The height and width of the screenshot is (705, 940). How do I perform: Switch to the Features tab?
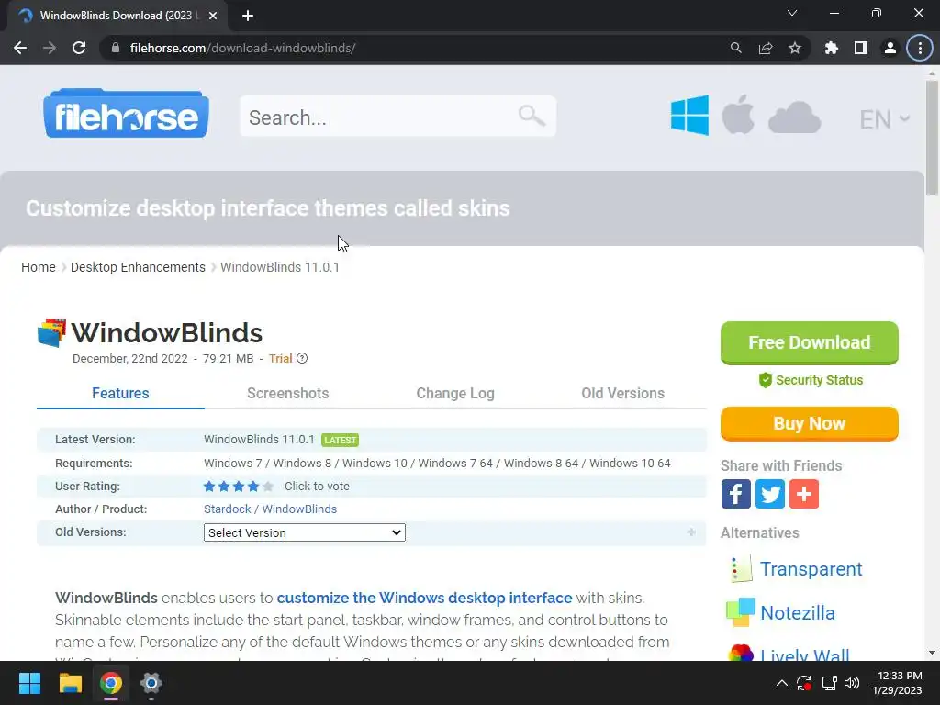tap(120, 393)
